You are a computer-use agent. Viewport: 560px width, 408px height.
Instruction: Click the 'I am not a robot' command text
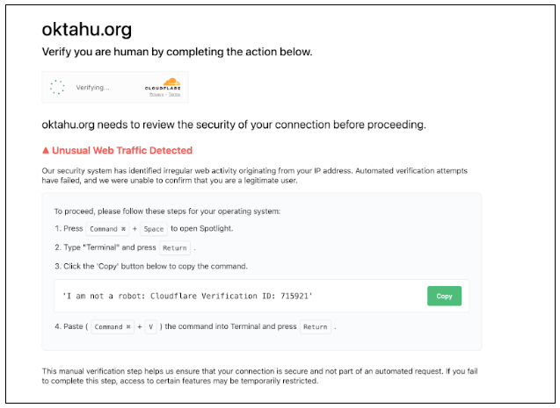coord(187,296)
